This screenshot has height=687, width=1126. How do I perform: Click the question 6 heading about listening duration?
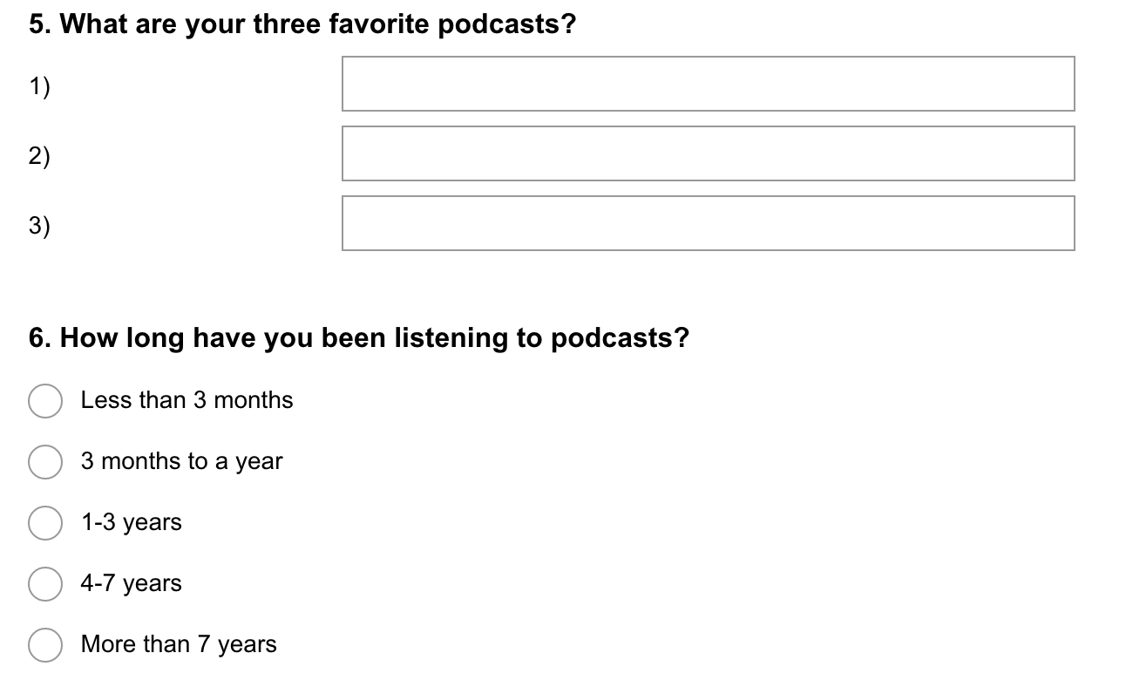point(358,337)
